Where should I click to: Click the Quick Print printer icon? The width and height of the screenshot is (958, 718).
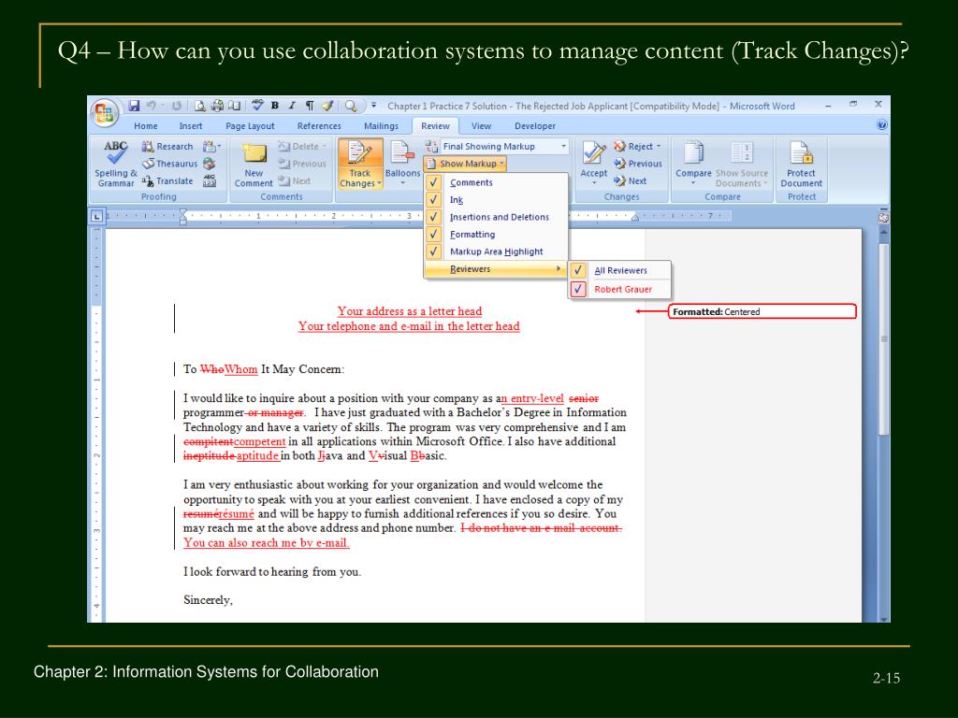[217, 106]
